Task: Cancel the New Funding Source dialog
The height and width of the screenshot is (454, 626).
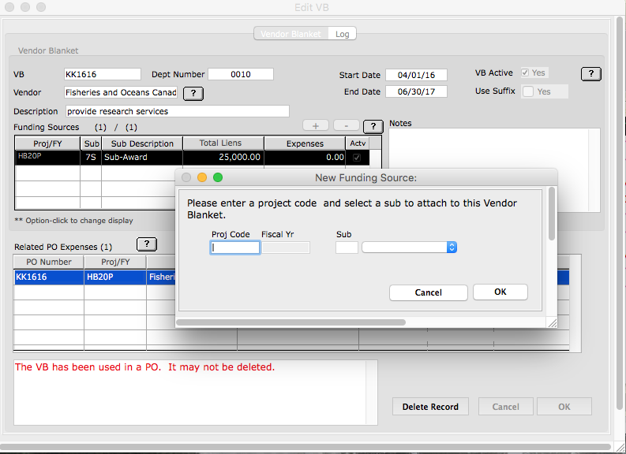Action: pyautogui.click(x=428, y=292)
